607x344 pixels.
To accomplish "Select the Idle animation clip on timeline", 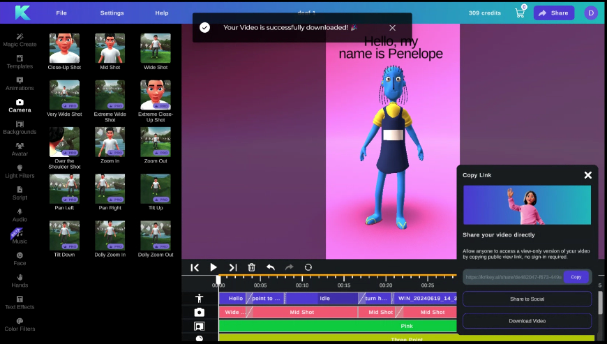I will point(324,298).
